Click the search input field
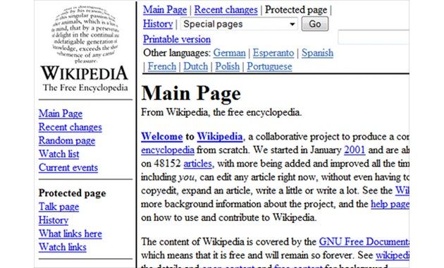The height and width of the screenshot is (268, 444). pos(374,37)
